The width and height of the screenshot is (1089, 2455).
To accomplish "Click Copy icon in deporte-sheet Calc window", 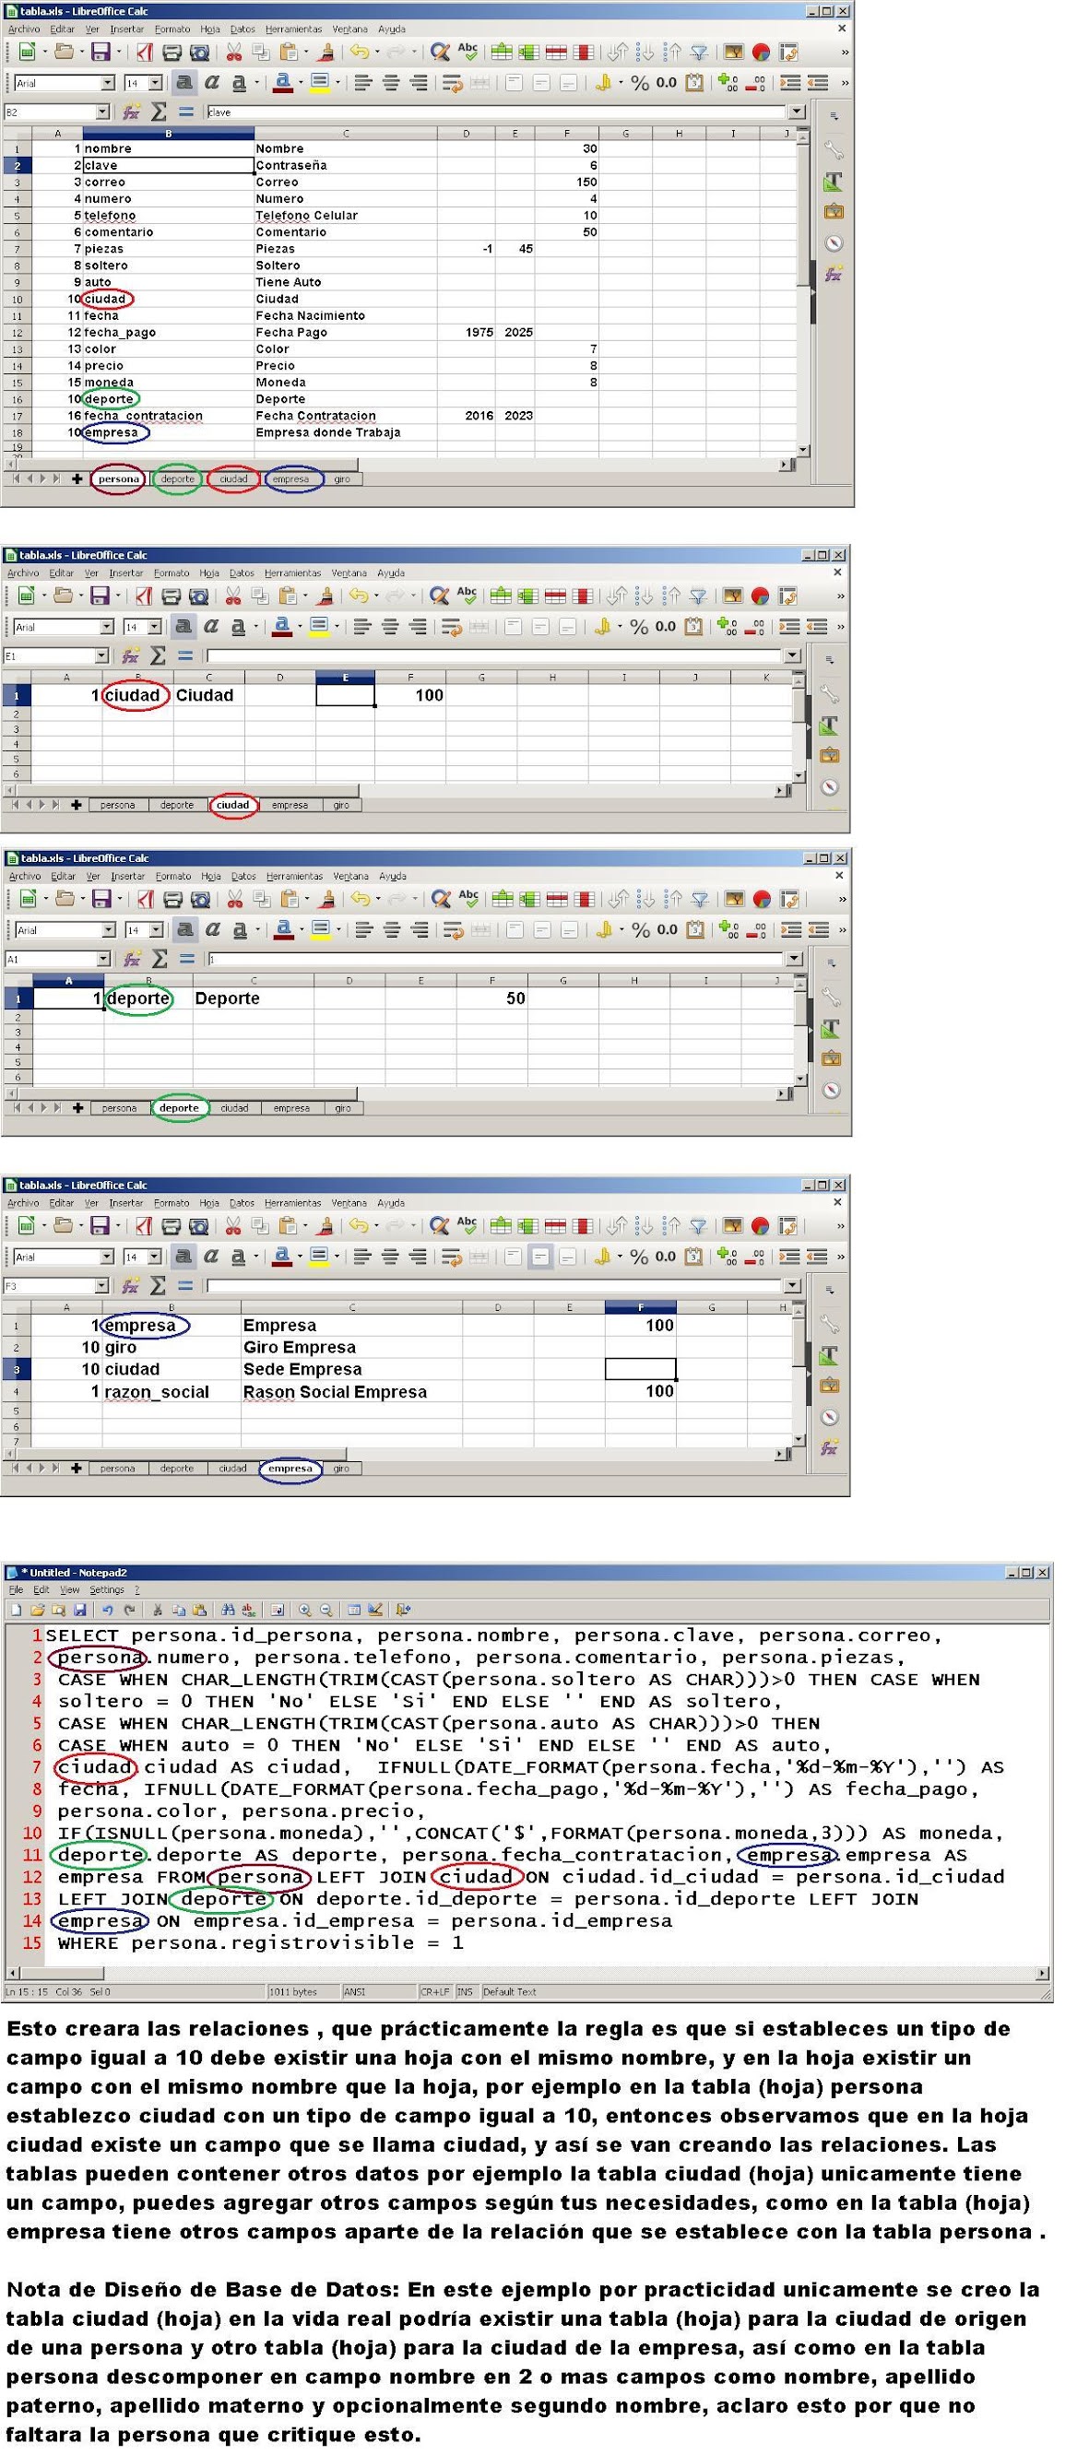I will tap(261, 899).
